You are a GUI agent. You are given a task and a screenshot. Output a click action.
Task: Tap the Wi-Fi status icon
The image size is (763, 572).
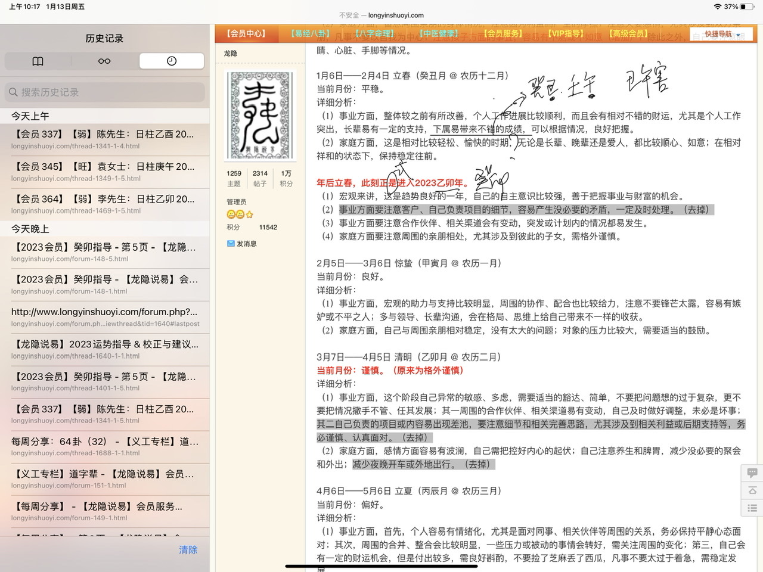717,7
